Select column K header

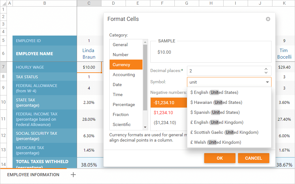coord(284,3)
